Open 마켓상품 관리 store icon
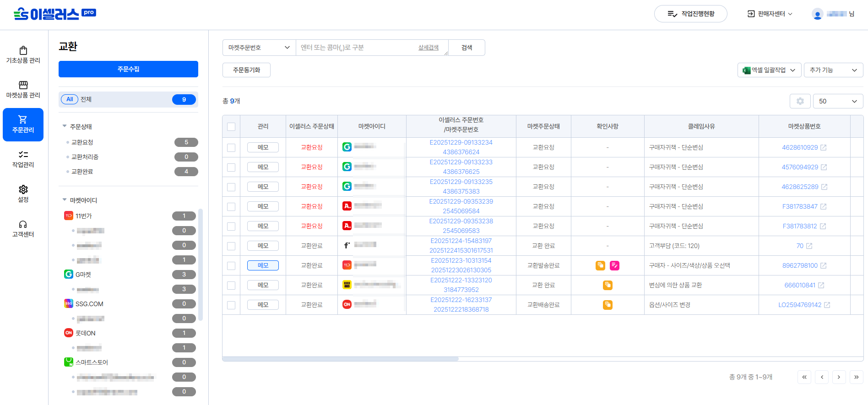868x405 pixels. pyautogui.click(x=23, y=85)
